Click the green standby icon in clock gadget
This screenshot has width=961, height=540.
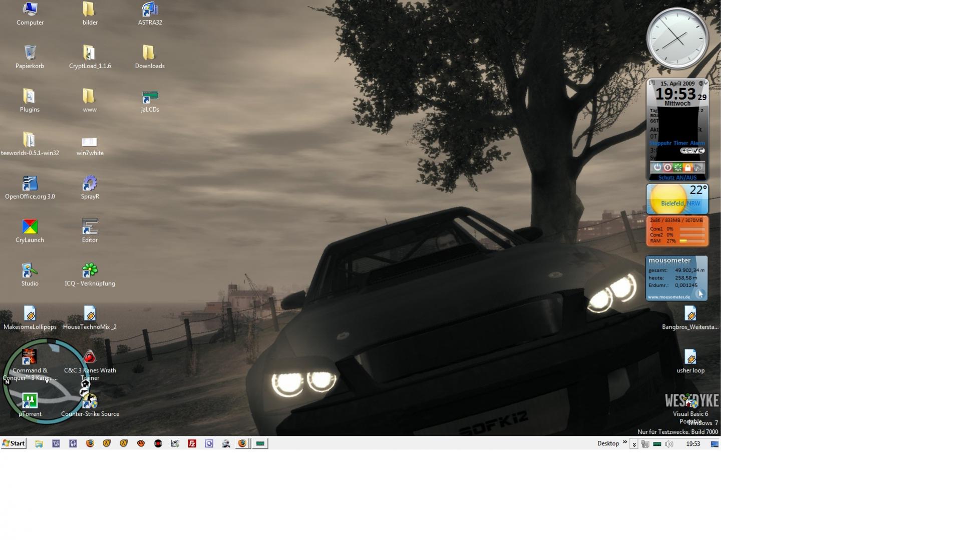point(678,167)
